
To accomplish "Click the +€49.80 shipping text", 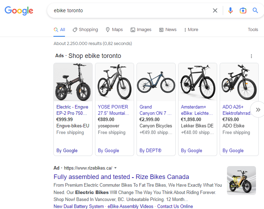I will coord(156,133).
